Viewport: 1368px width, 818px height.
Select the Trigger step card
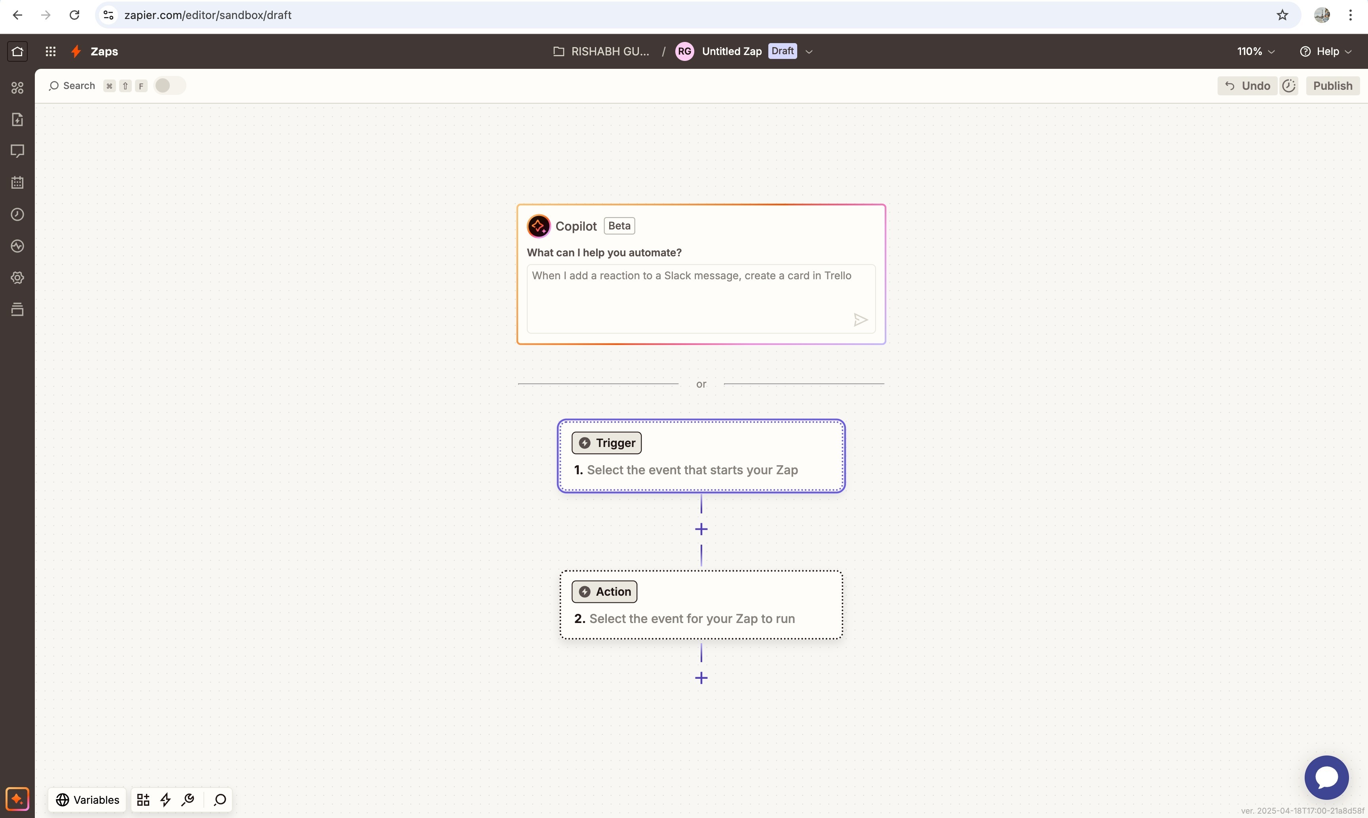click(701, 456)
